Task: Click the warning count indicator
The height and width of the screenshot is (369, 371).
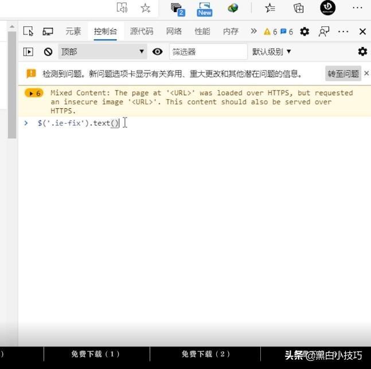Action: (x=270, y=32)
